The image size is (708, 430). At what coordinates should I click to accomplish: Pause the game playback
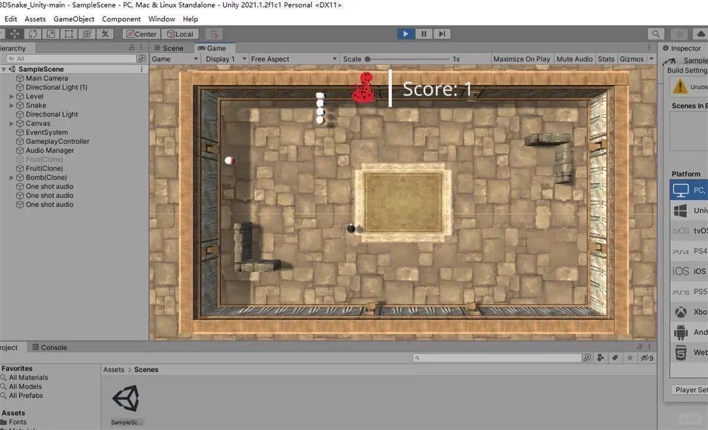click(424, 34)
